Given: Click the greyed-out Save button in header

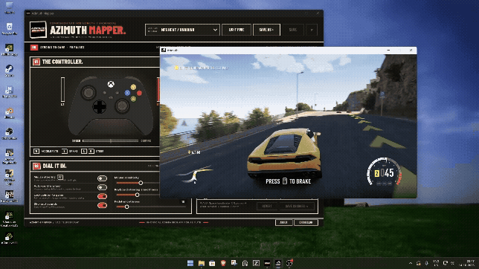Looking at the screenshot, I should [x=292, y=30].
